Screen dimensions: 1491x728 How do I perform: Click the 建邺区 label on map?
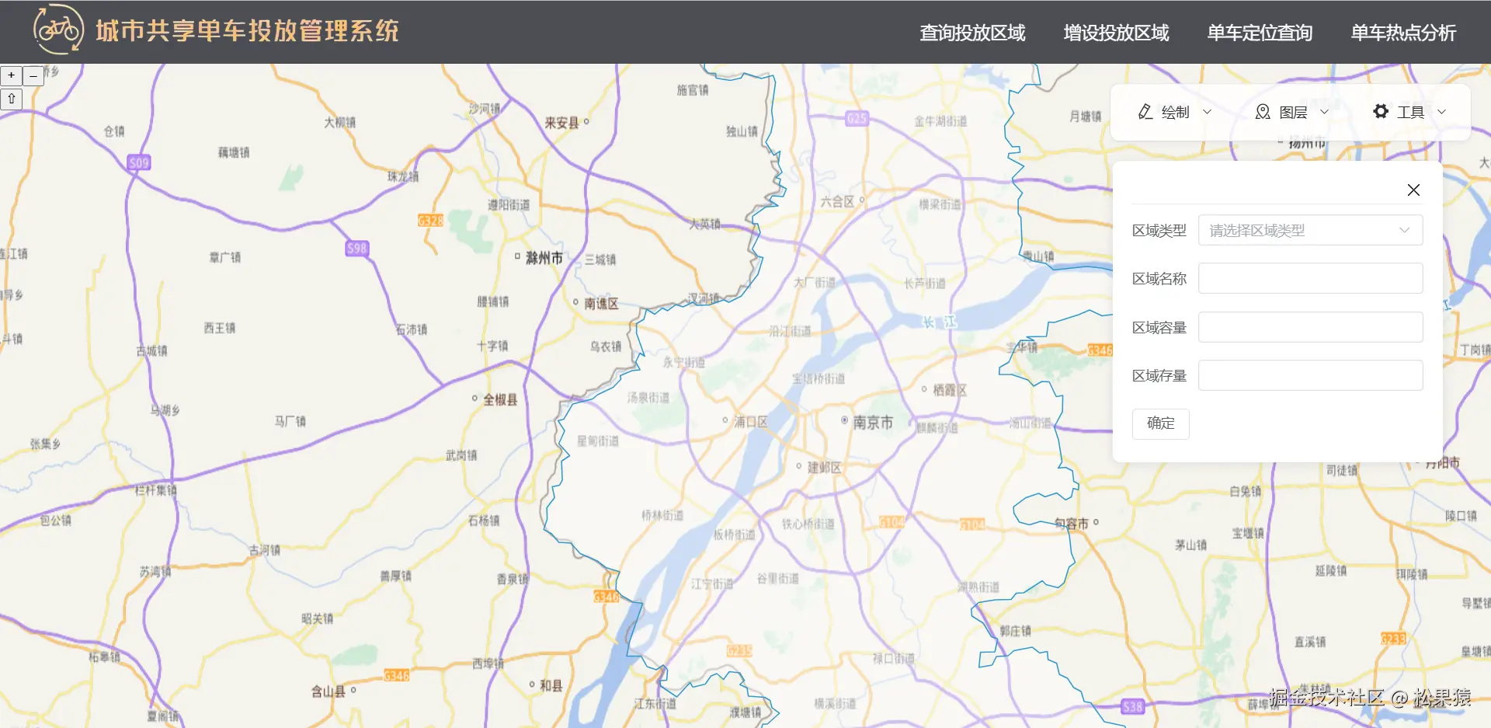(x=824, y=467)
